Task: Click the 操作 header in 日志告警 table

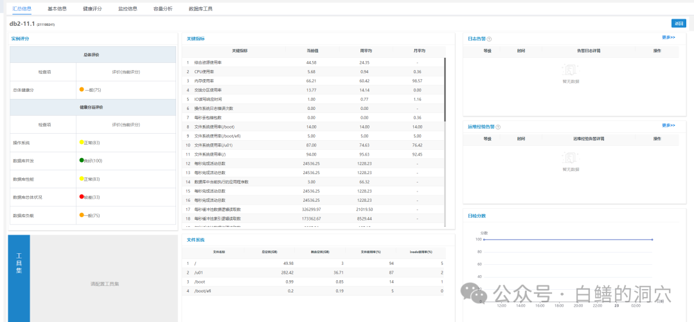Action: coord(657,51)
